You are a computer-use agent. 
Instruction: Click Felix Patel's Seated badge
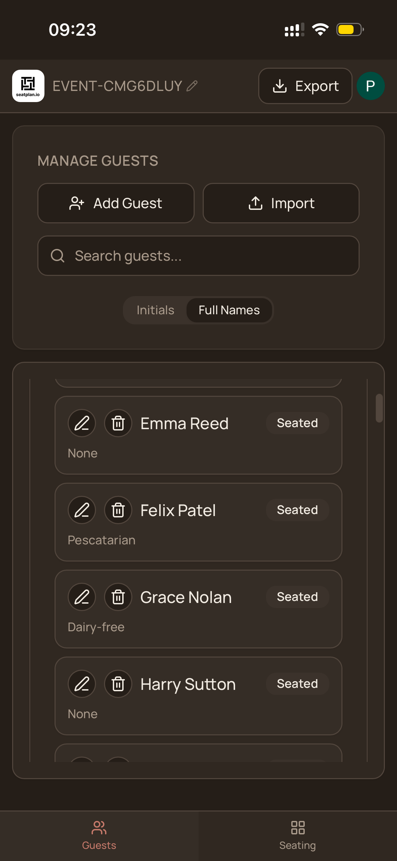coord(297,510)
